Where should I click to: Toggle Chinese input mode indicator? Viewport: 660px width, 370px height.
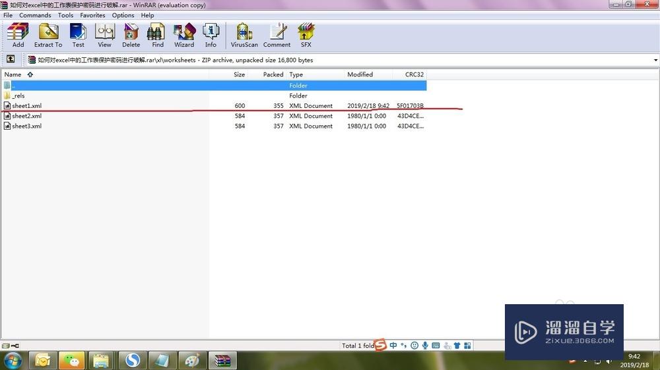click(x=393, y=345)
